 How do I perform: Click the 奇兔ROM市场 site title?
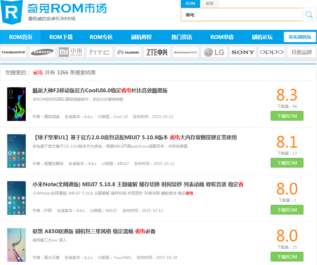click(x=67, y=8)
